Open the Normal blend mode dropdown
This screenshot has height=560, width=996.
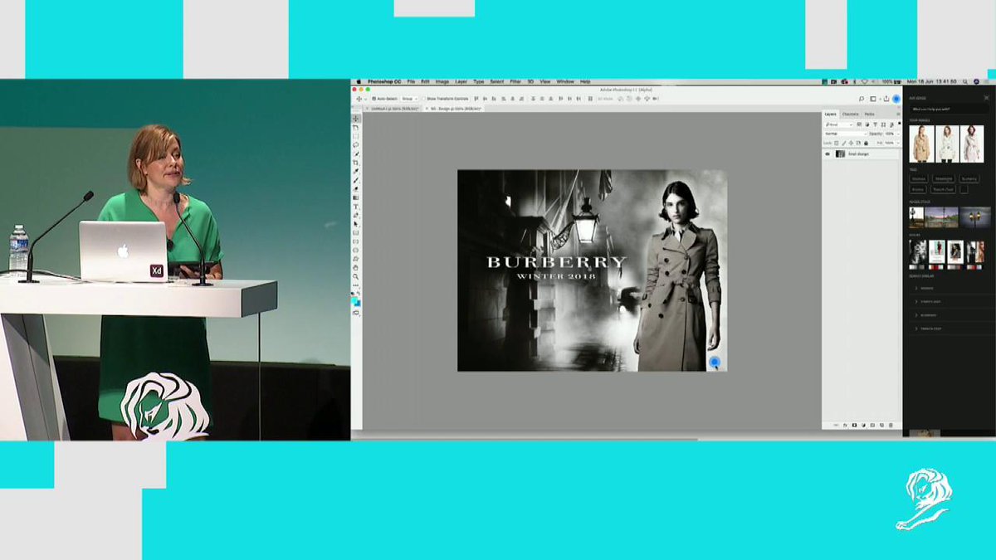click(x=846, y=134)
